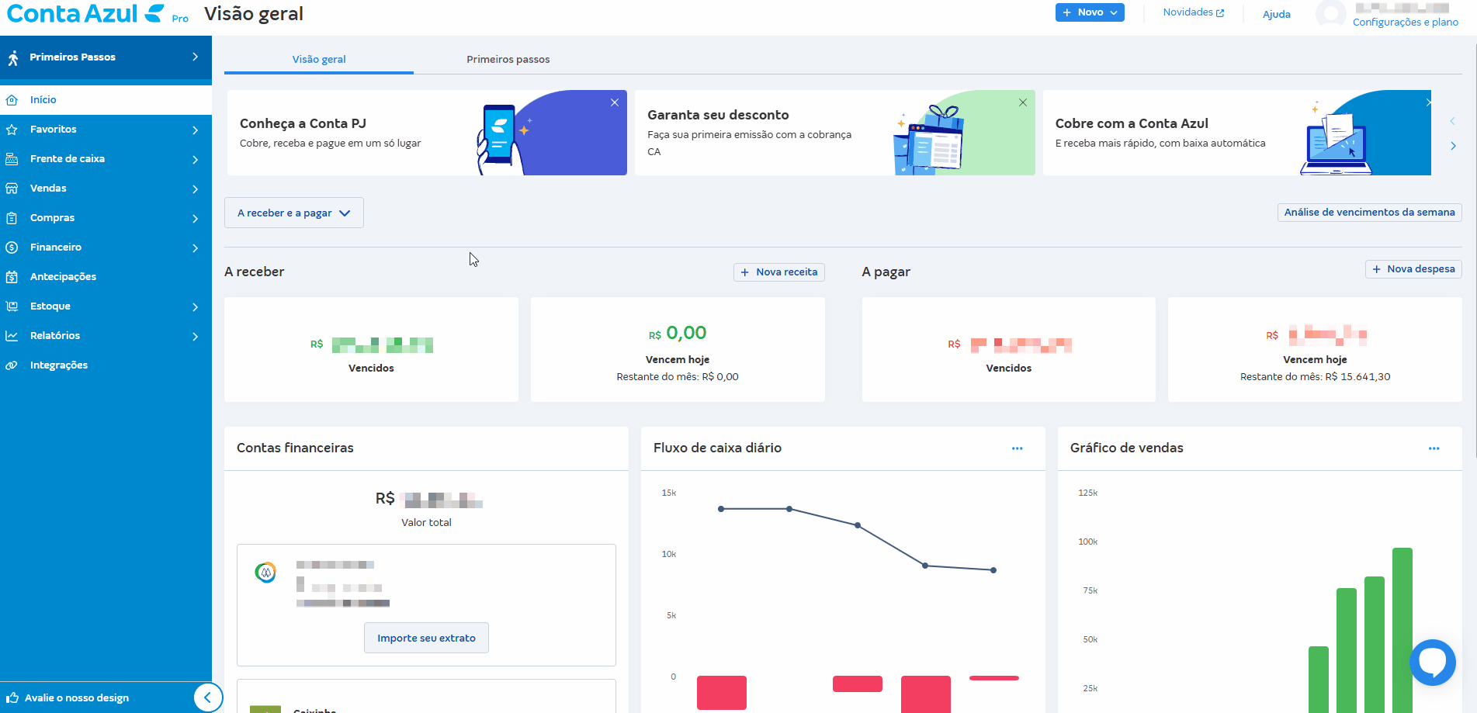This screenshot has width=1477, height=713.
Task: Show next banner with the right carousel arrow
Action: tap(1453, 146)
